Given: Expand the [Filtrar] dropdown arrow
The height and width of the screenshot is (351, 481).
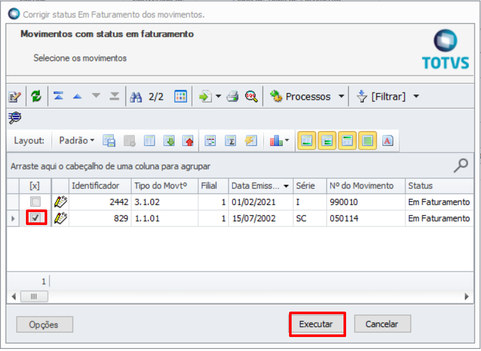Looking at the screenshot, I should (x=416, y=96).
